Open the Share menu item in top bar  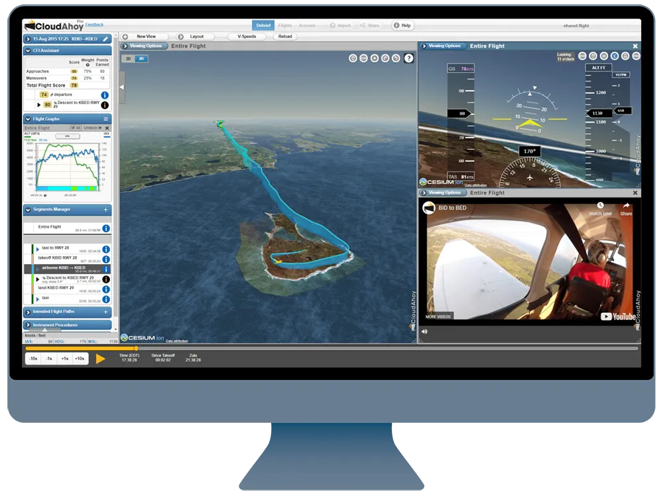[x=369, y=26]
